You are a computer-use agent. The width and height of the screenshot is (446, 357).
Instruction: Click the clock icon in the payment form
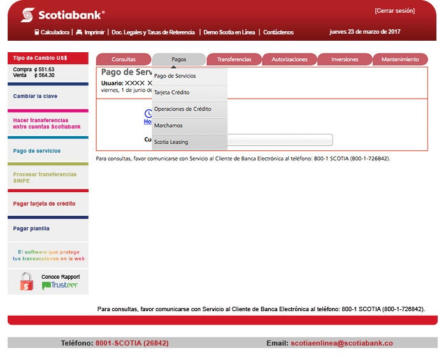pos(148,114)
